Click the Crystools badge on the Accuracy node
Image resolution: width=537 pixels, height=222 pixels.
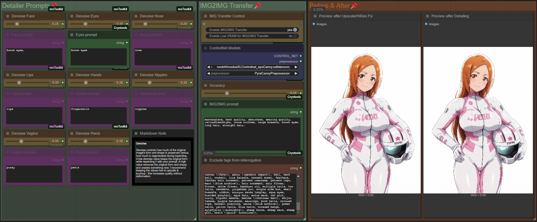pyautogui.click(x=294, y=97)
